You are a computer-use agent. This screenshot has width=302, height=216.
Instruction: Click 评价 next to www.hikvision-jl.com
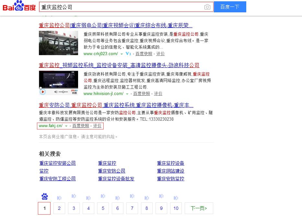click(158, 94)
